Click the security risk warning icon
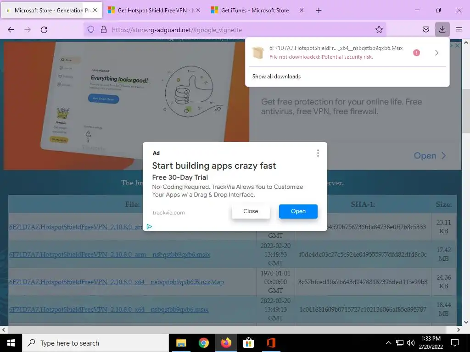This screenshot has height=352, width=470. (416, 53)
